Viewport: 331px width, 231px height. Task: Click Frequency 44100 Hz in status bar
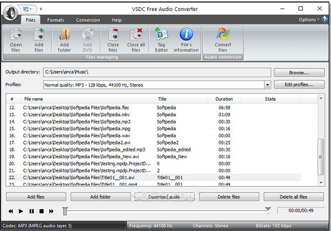(151, 225)
